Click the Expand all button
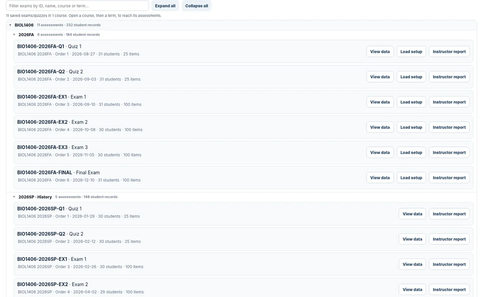This screenshot has height=297, width=483. (165, 6)
